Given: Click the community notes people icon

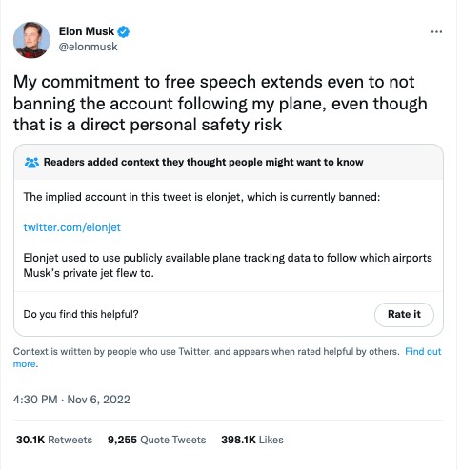Looking at the screenshot, I should 31,163.
